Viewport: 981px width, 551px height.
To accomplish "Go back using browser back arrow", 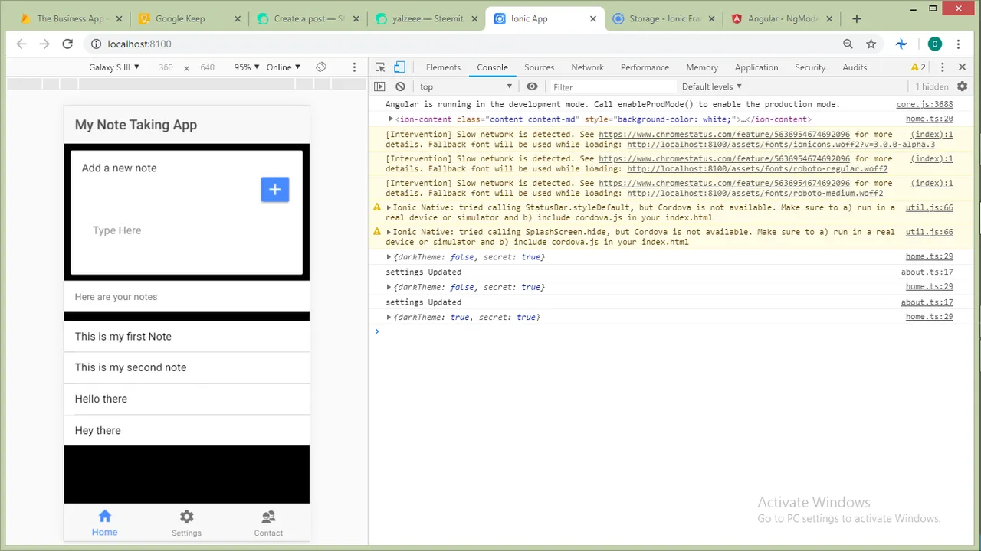I will (21, 44).
